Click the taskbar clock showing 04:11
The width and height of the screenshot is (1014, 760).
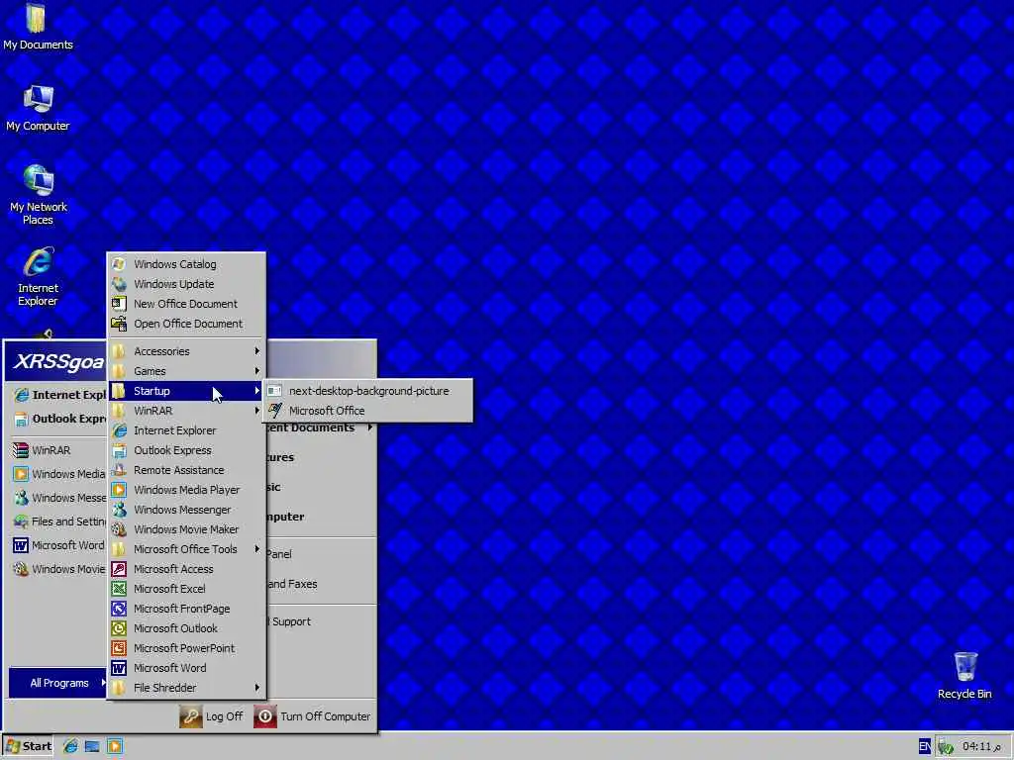coord(981,746)
